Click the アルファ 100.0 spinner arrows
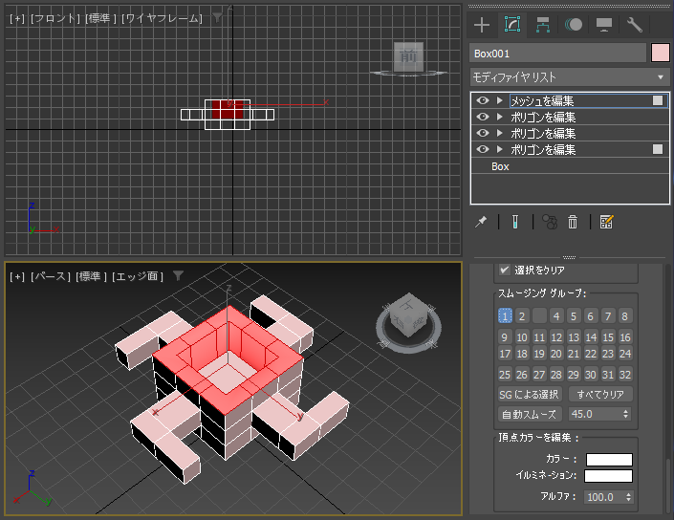Image resolution: width=674 pixels, height=520 pixels. point(628,497)
